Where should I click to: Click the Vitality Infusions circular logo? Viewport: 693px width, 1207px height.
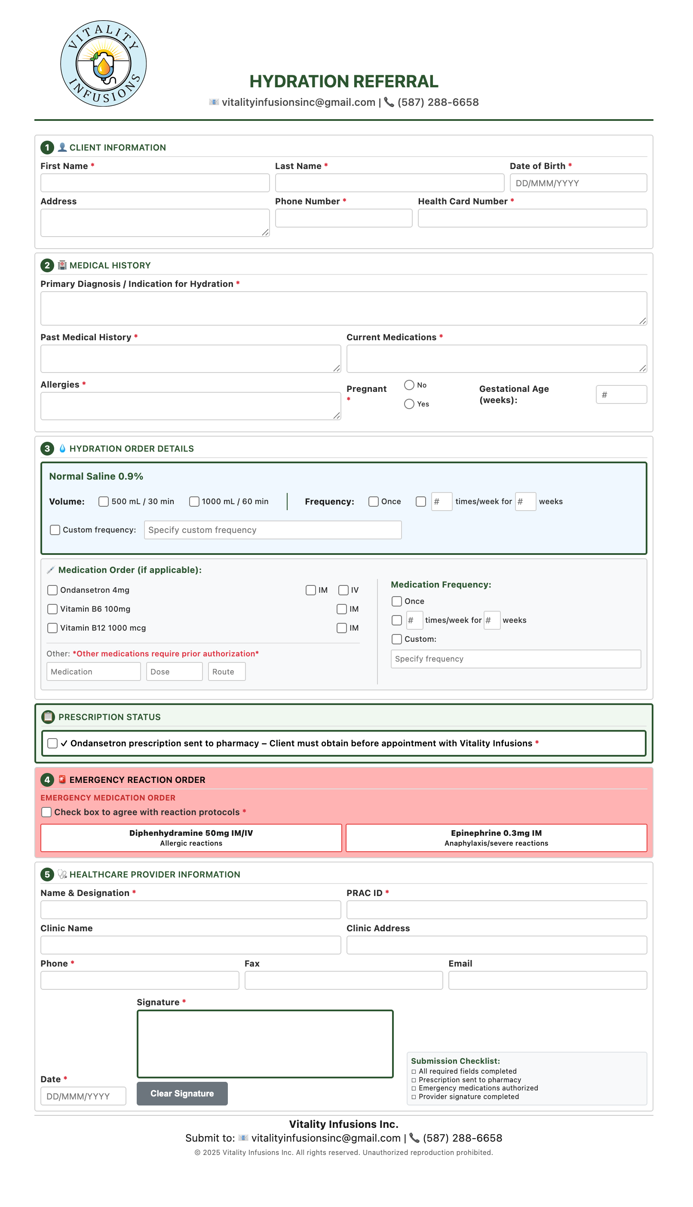[x=103, y=61]
